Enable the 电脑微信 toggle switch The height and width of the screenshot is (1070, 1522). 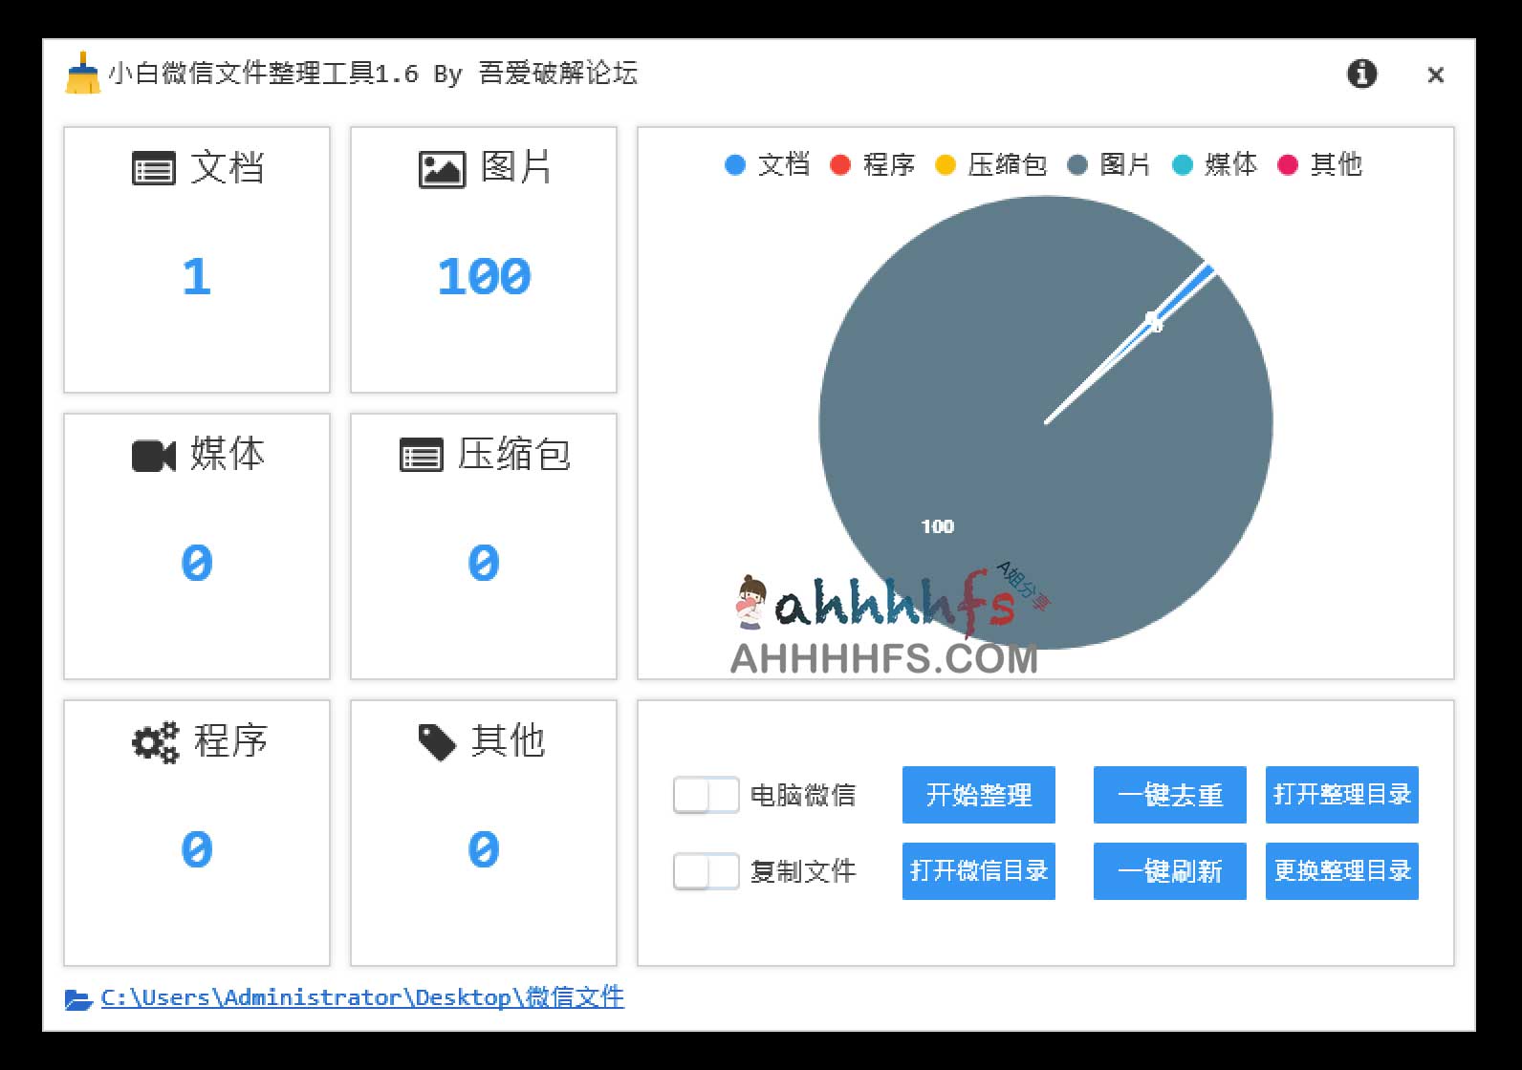tap(706, 795)
